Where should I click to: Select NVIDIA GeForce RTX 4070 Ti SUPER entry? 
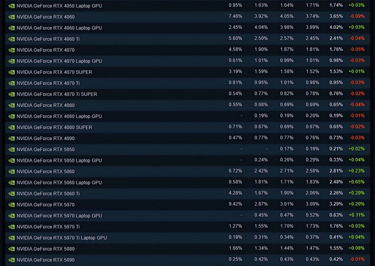click(x=57, y=94)
